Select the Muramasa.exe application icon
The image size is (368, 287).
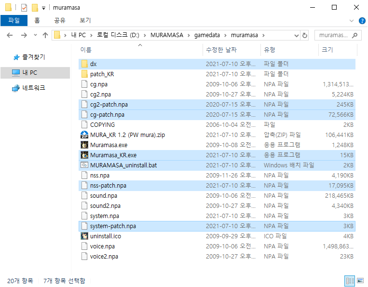tap(84, 145)
